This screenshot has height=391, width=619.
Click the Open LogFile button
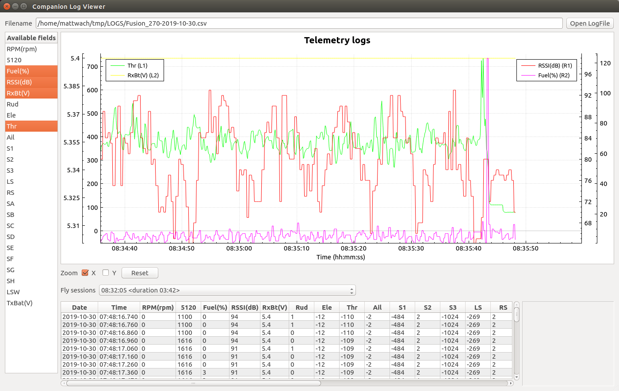pos(589,23)
